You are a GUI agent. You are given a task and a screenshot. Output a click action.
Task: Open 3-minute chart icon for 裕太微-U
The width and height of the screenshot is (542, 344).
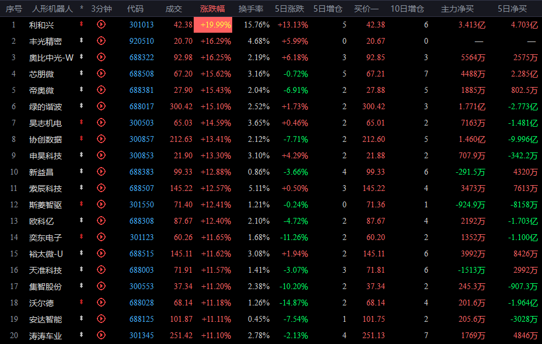101,253
